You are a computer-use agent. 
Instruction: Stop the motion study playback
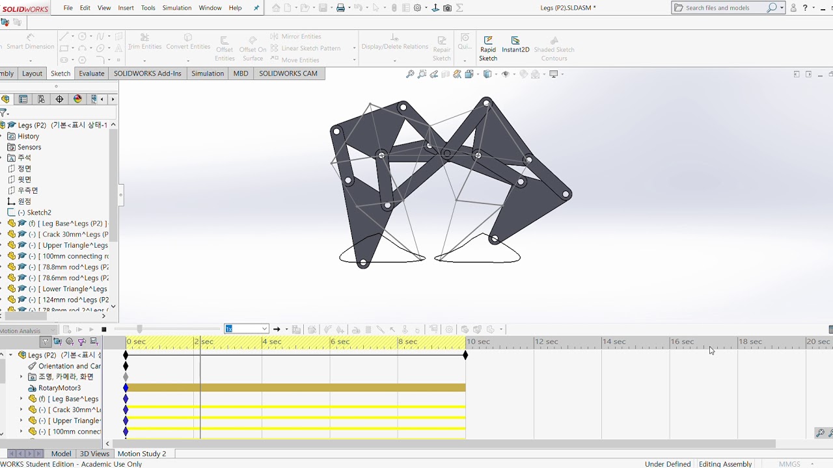point(103,330)
